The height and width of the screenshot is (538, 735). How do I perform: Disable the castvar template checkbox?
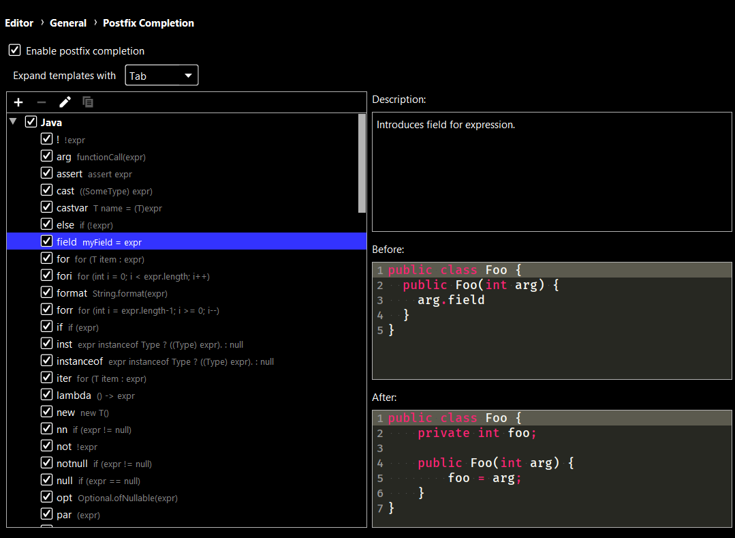point(46,207)
